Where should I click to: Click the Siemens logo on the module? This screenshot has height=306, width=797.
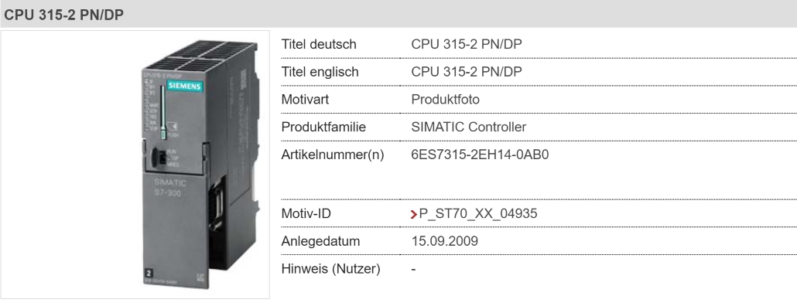[x=184, y=86]
